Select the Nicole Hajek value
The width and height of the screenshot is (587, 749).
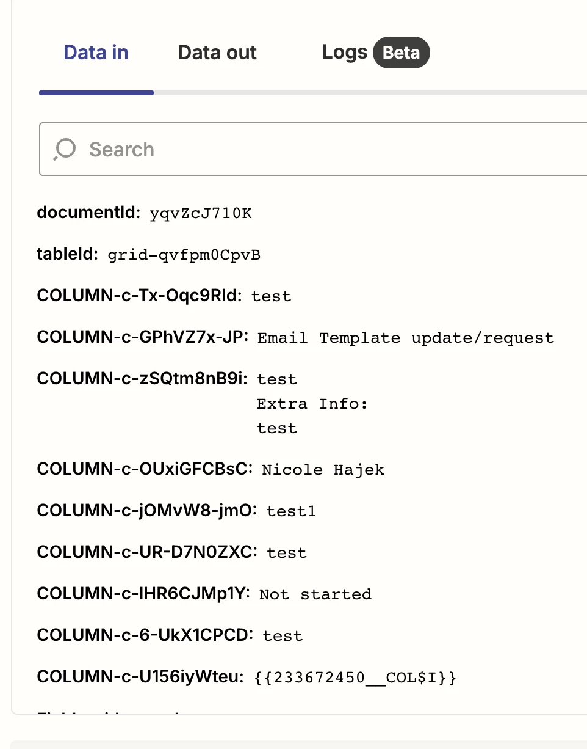(323, 470)
